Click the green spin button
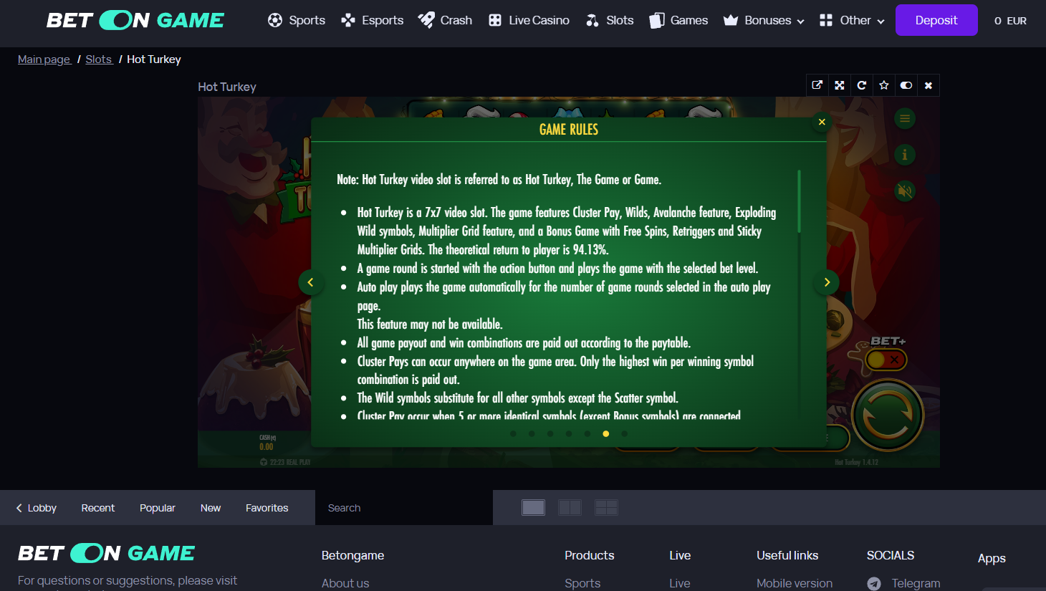 point(888,415)
